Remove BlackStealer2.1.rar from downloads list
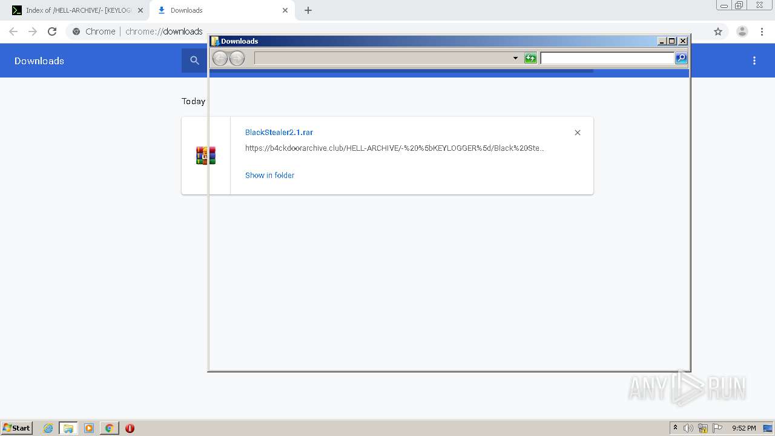The image size is (775, 436). click(578, 133)
